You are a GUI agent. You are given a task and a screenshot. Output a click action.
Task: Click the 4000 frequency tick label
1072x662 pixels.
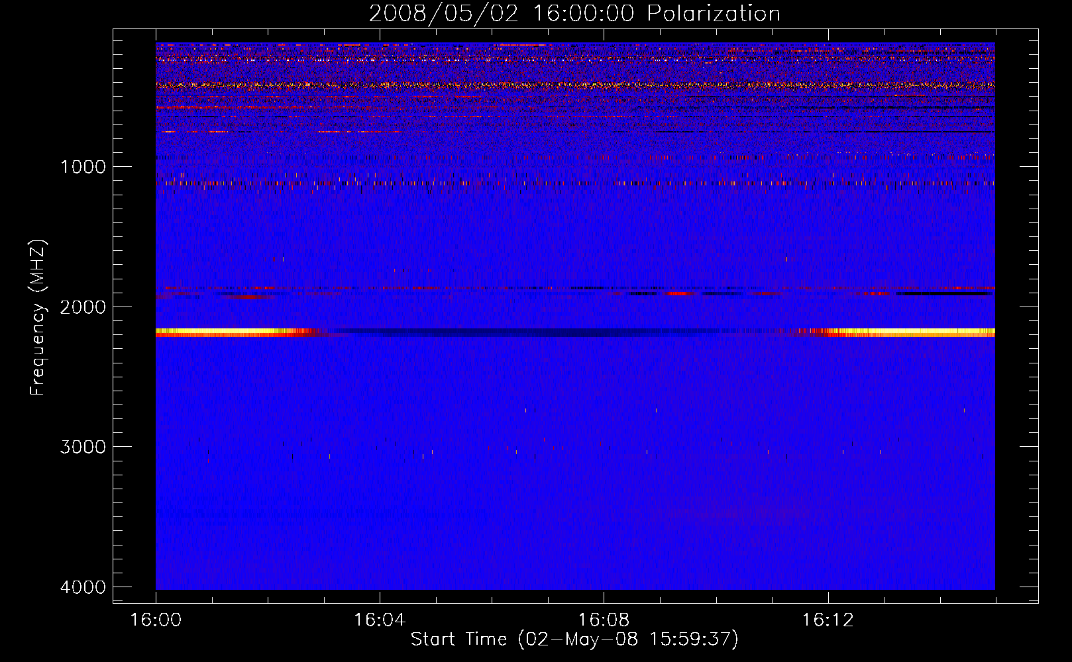[83, 587]
